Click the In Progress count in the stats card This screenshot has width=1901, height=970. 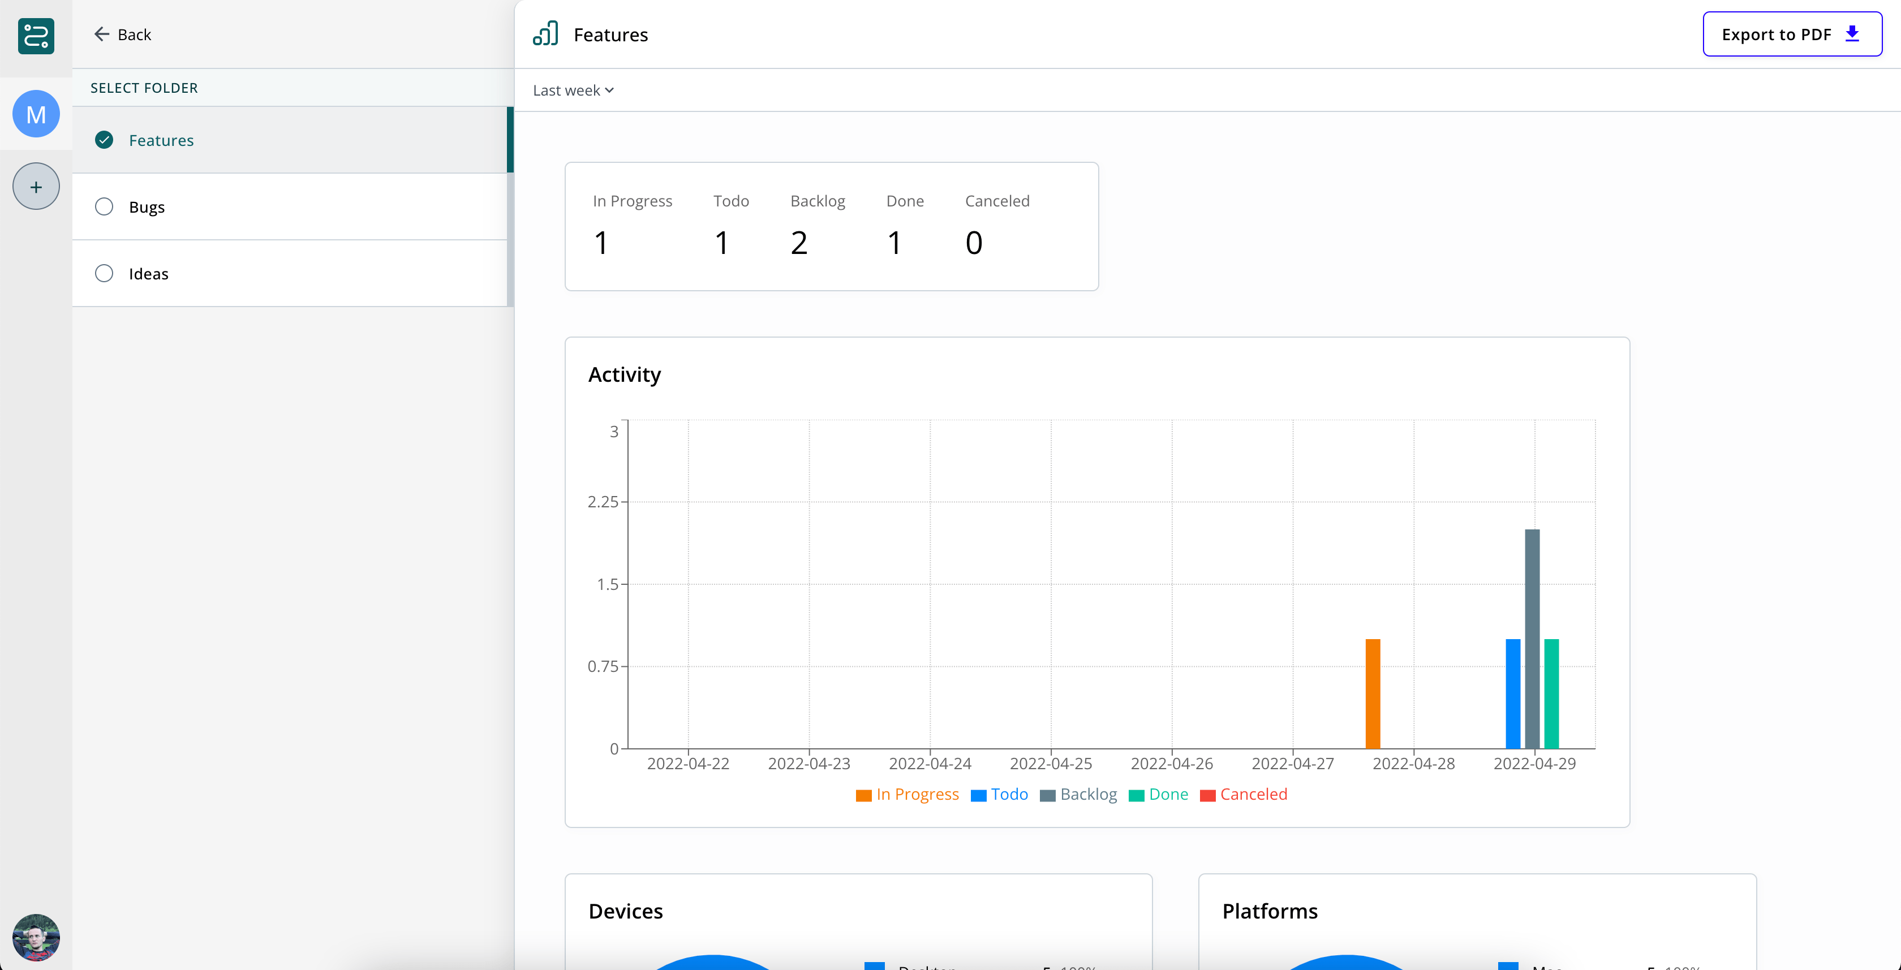click(x=601, y=241)
